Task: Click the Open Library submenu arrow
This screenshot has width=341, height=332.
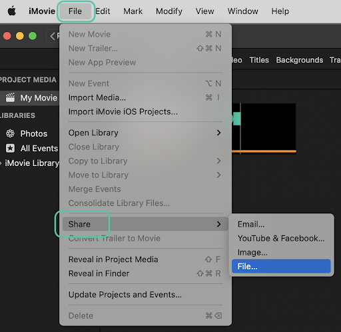Action: [x=218, y=133]
